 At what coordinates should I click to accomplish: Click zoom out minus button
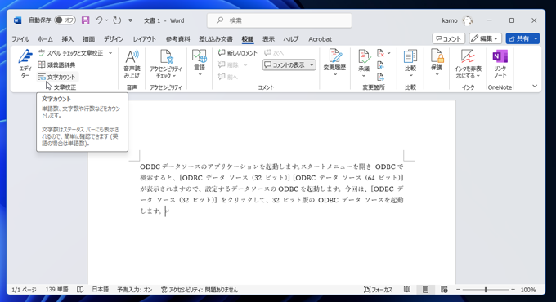pos(458,290)
